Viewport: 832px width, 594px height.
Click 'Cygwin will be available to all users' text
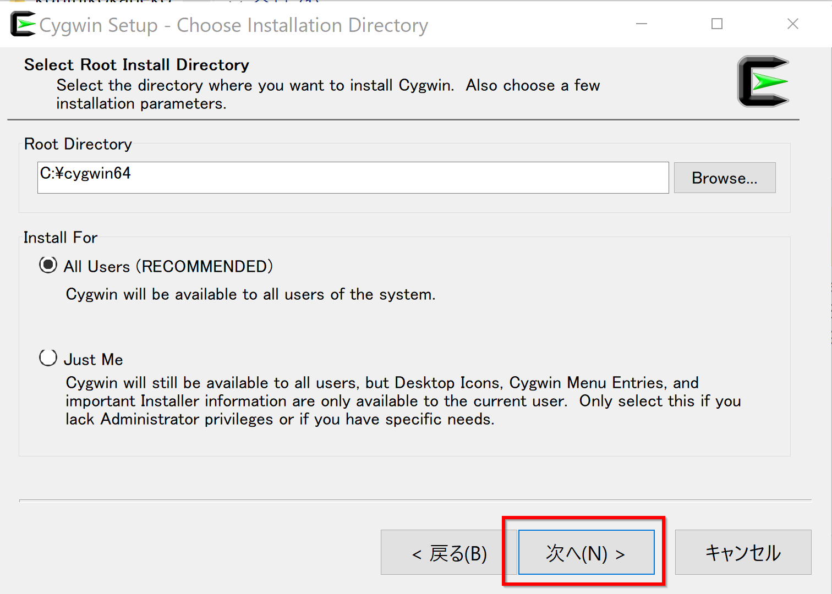250,294
